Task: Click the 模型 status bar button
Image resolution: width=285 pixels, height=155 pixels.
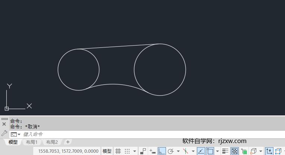Action: coord(107,151)
